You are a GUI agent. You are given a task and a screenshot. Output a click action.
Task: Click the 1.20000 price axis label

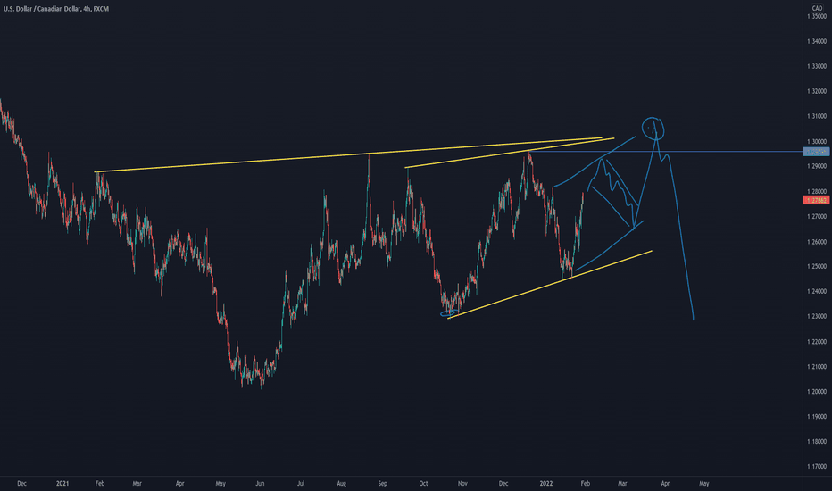coord(817,392)
